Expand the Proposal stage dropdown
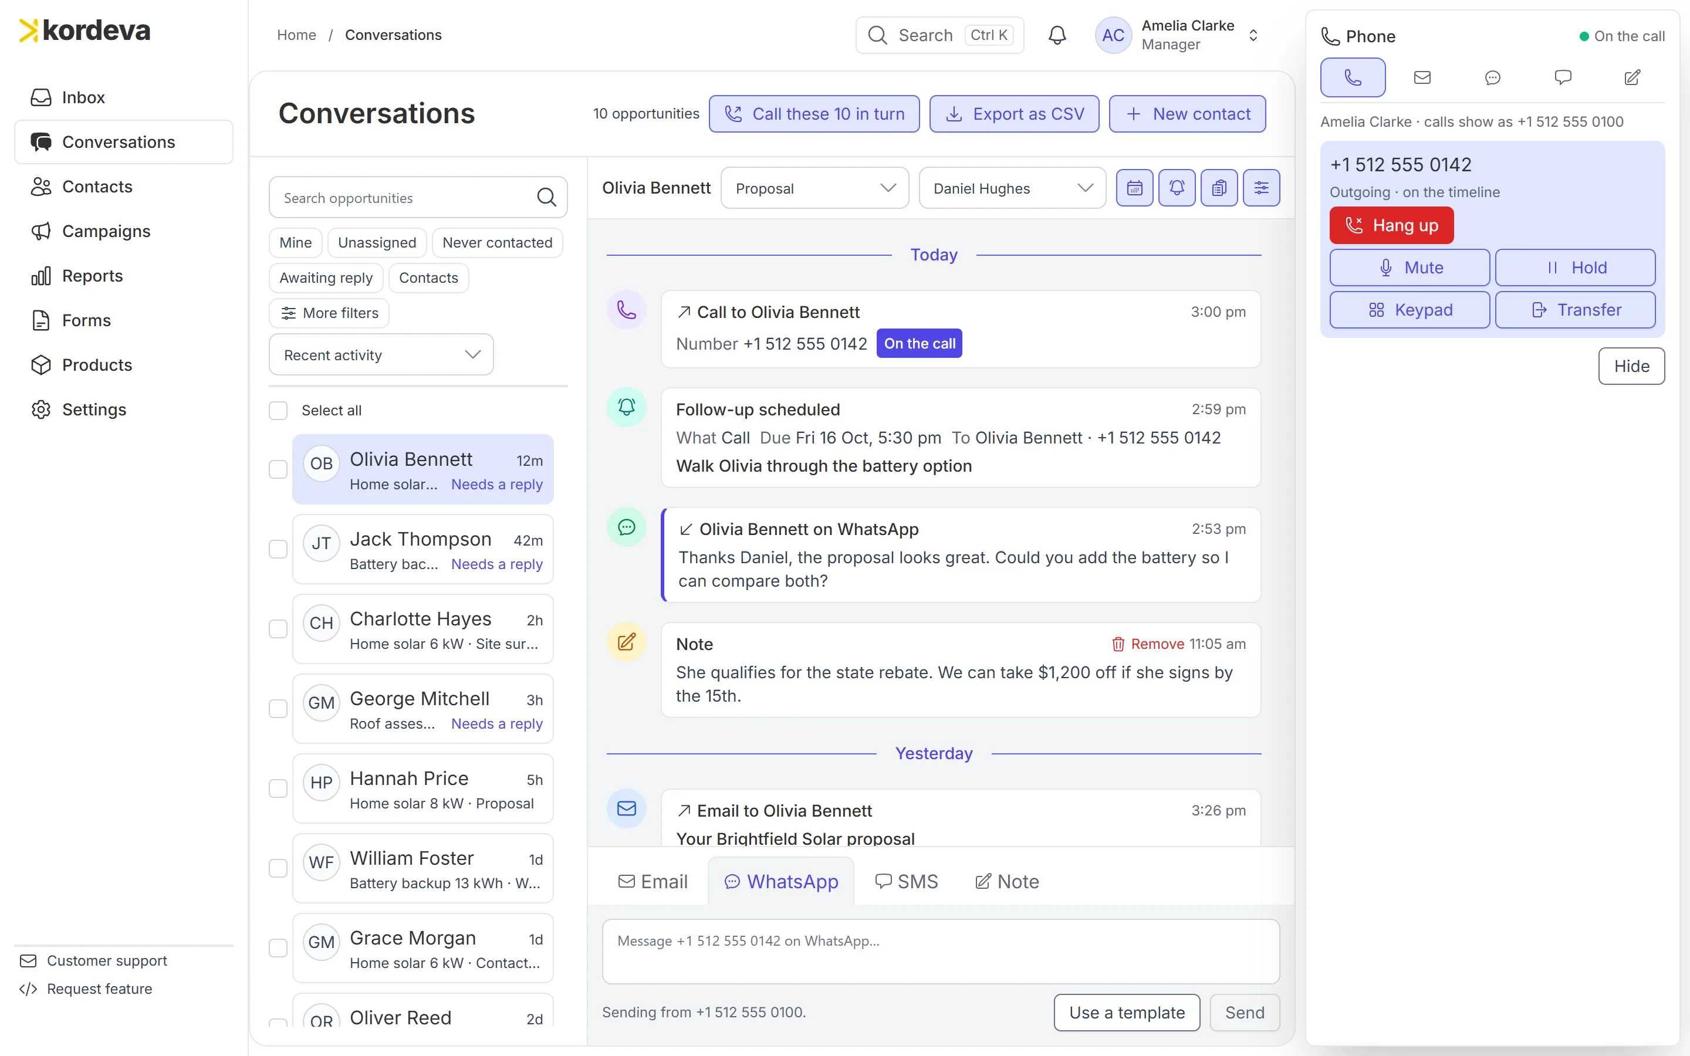 click(x=814, y=188)
